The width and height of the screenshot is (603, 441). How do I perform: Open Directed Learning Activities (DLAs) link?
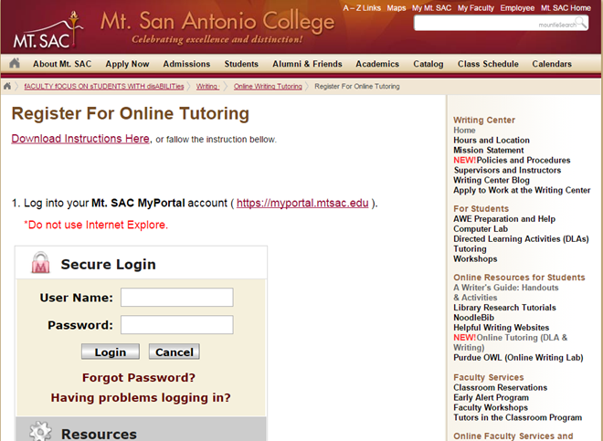pos(521,239)
